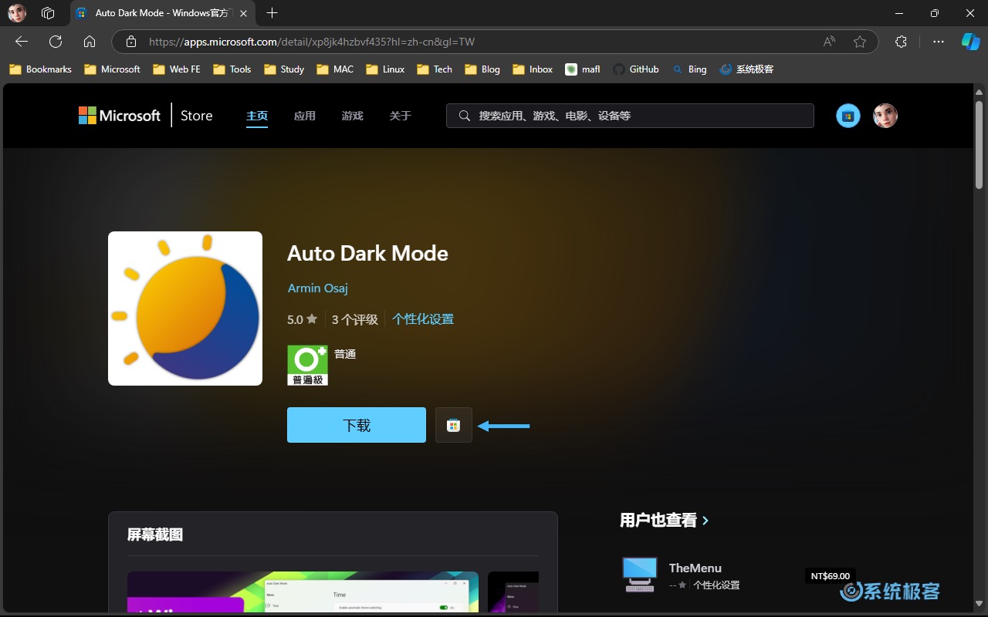This screenshot has height=617, width=988.
Task: Open the Bing bookmark
Action: 689,69
